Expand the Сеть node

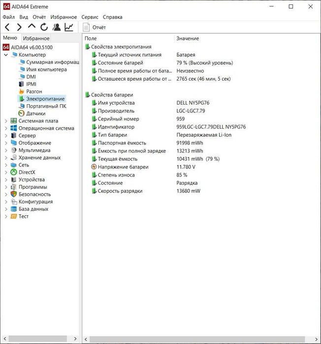[6, 165]
